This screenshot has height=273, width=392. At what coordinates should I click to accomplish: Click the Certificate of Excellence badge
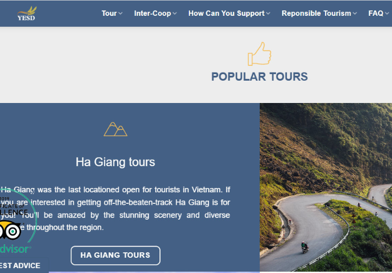click(15, 225)
